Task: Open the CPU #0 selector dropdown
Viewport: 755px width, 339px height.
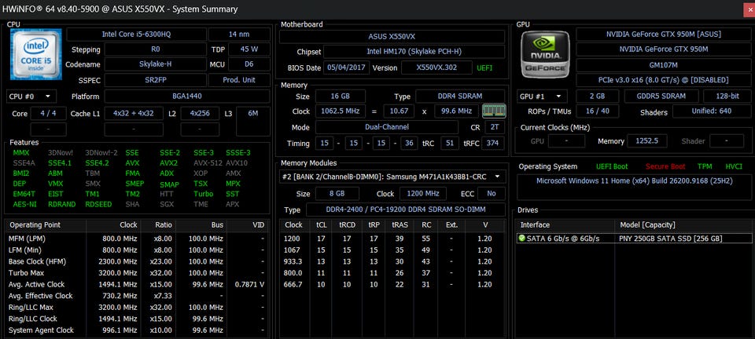Action: pyautogui.click(x=31, y=97)
